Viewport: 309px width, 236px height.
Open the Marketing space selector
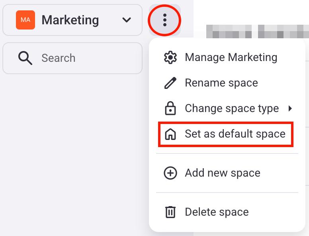pos(72,20)
